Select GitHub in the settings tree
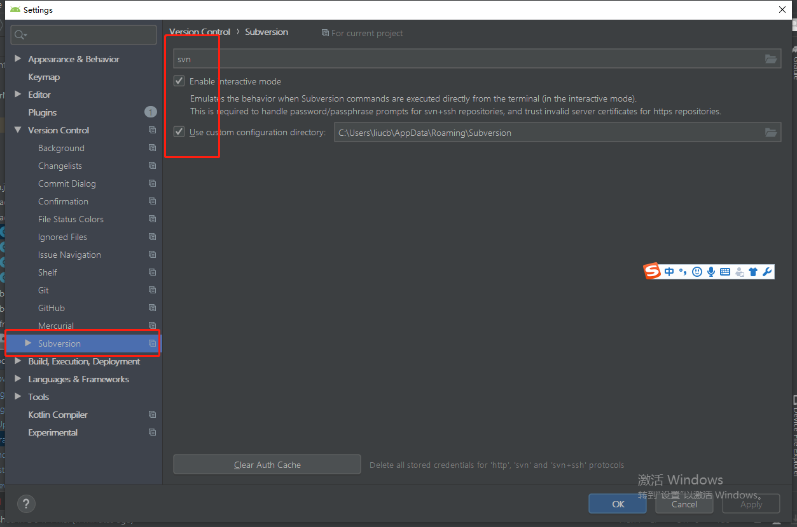This screenshot has width=797, height=527. 52,308
